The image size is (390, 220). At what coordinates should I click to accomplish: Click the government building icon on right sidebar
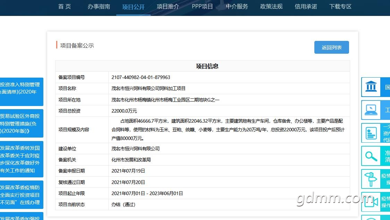371,87
